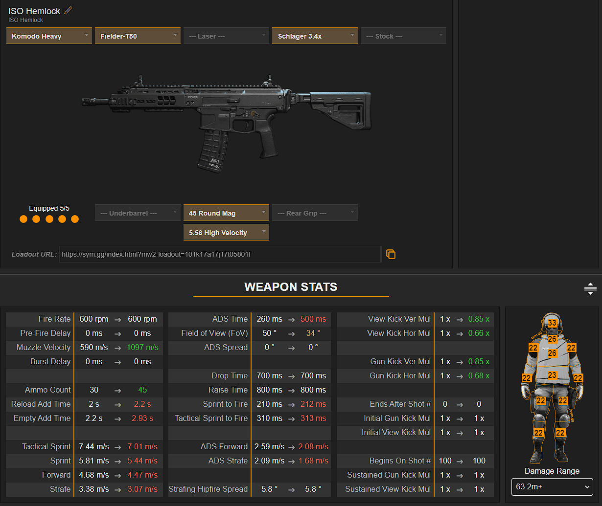Open the empty Stock attachment dropdown
The height and width of the screenshot is (506, 602).
click(403, 36)
